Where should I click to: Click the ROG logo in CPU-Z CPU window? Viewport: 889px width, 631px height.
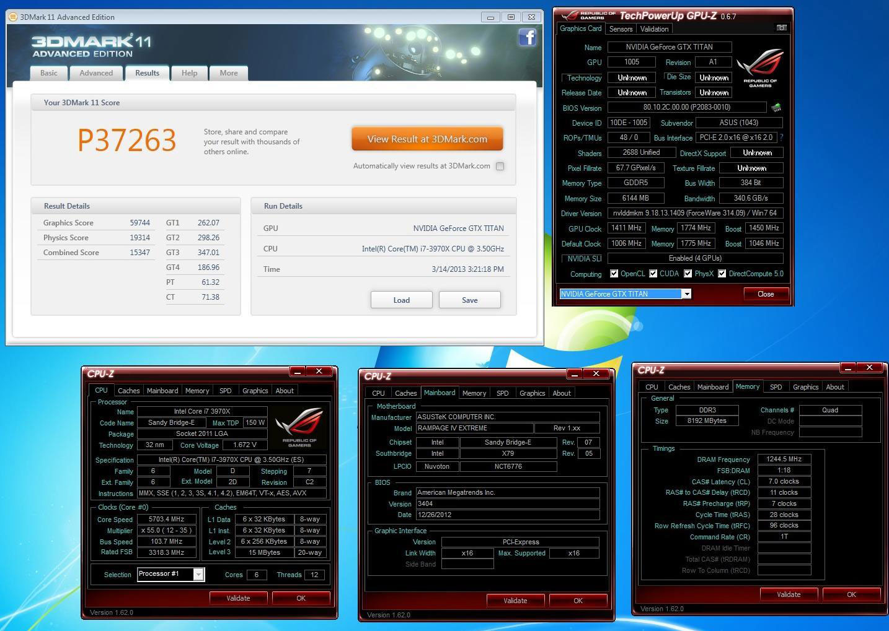(x=299, y=427)
